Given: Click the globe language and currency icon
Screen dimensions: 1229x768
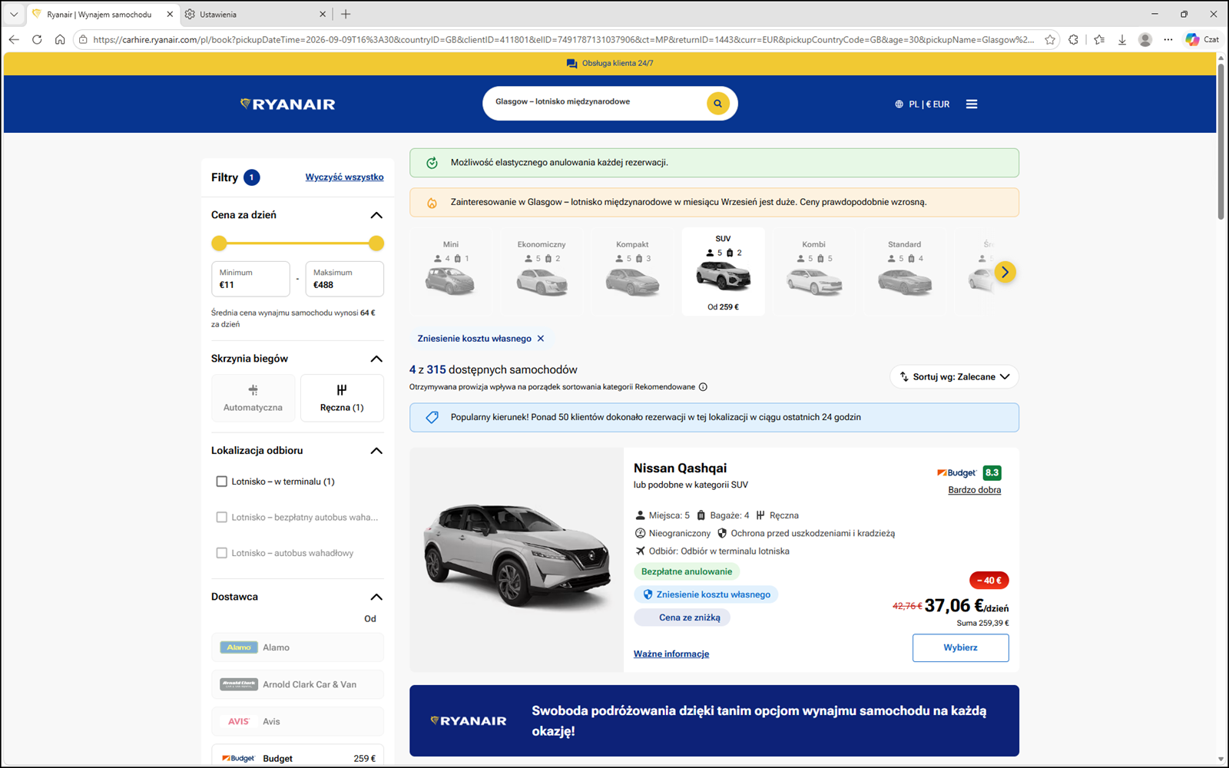Looking at the screenshot, I should coord(899,104).
